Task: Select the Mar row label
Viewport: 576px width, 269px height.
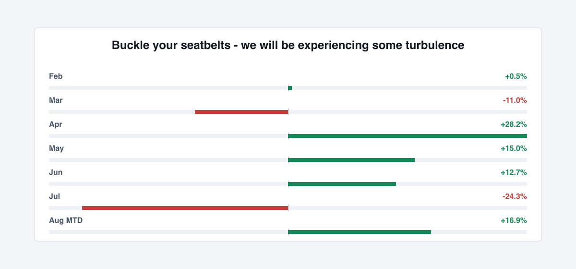Action: (56, 100)
